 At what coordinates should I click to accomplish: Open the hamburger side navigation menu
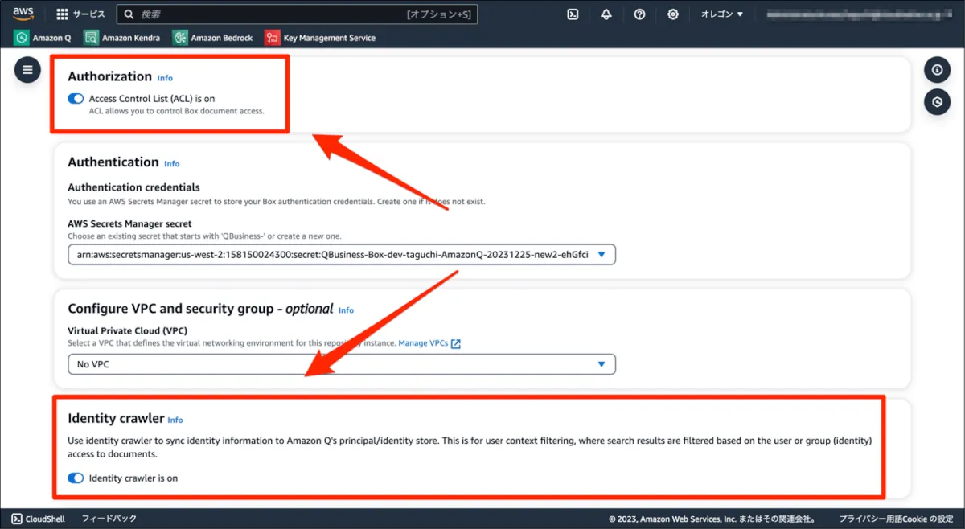point(27,70)
